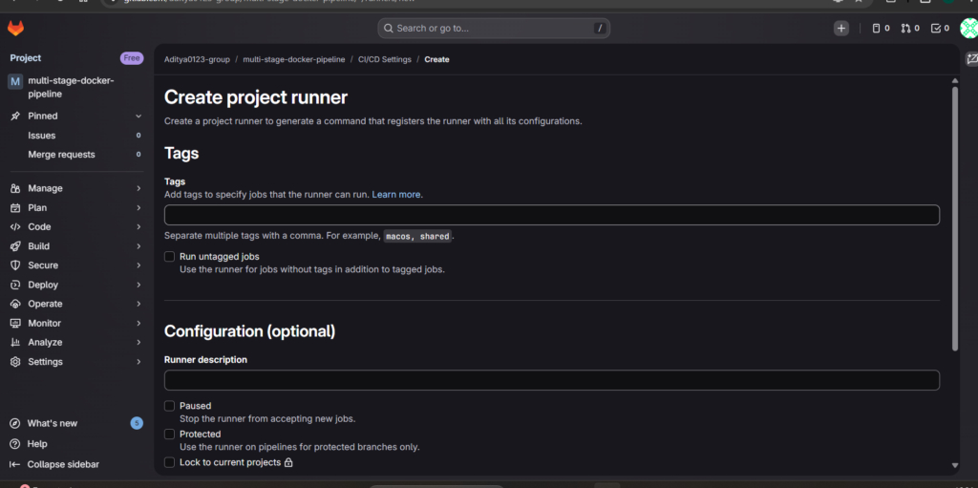Open Issues in the sidebar

pos(42,136)
